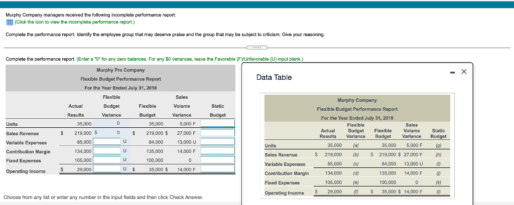The width and height of the screenshot is (514, 205).
Task: Click placeholder (e) in the Data Table
Action: pos(356,182)
